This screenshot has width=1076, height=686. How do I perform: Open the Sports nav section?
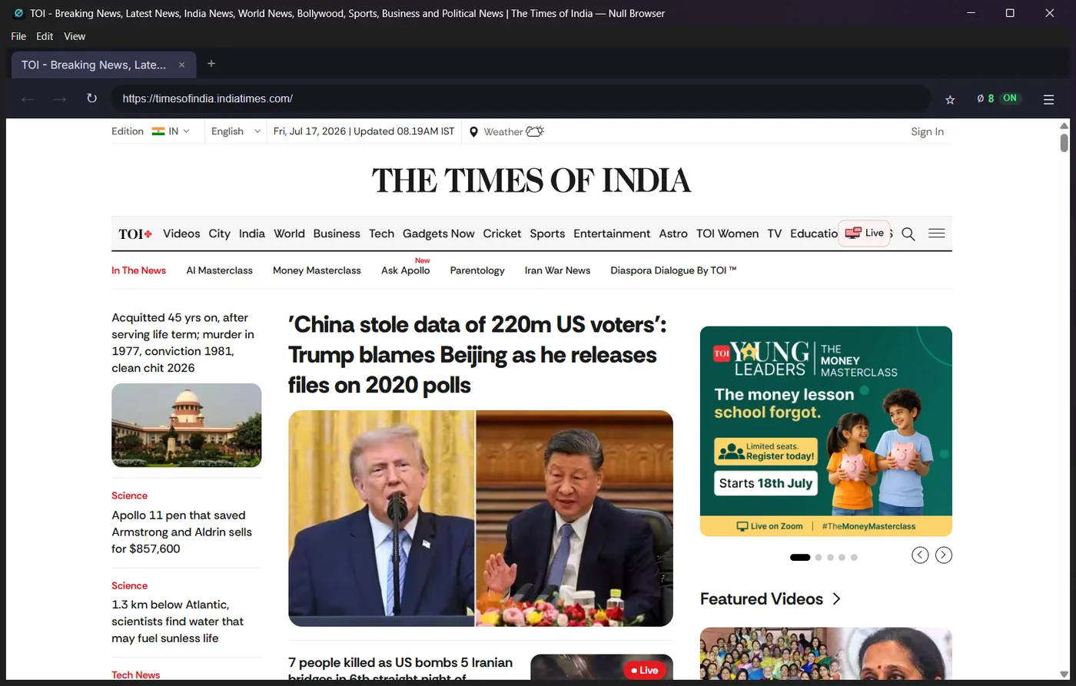(547, 234)
